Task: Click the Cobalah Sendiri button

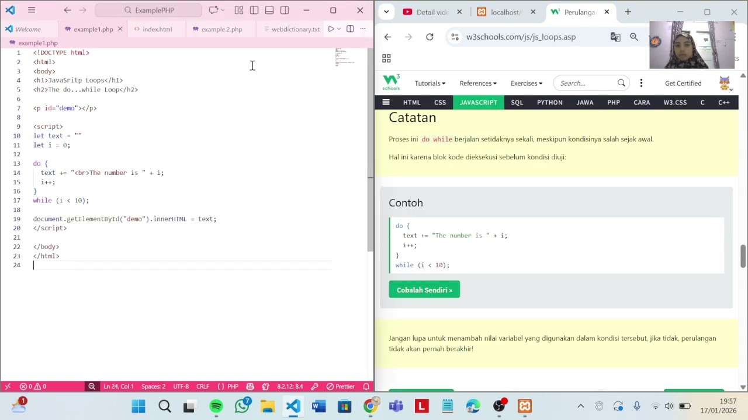Action: pos(424,290)
